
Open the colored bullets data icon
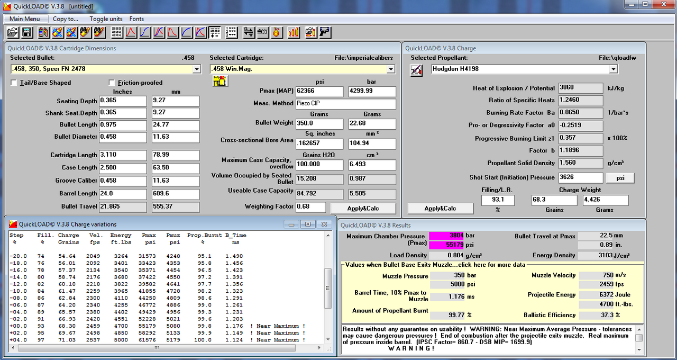44,32
